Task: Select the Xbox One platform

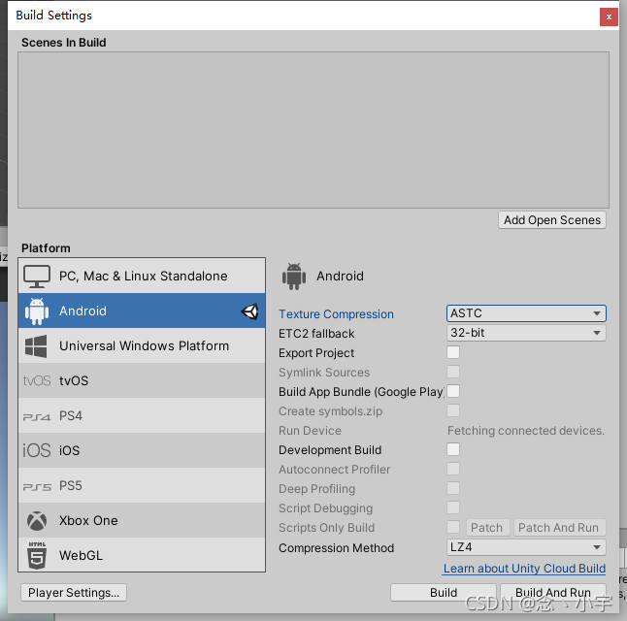Action: (142, 520)
